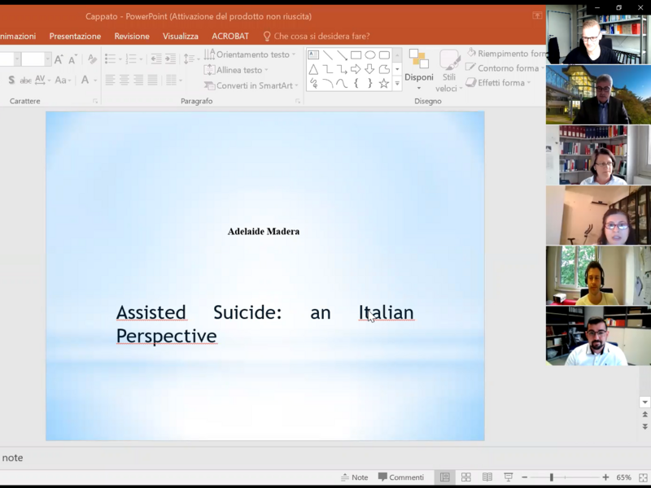Adjust the zoom slider handle
Screen dimensions: 651x488
[x=552, y=477]
